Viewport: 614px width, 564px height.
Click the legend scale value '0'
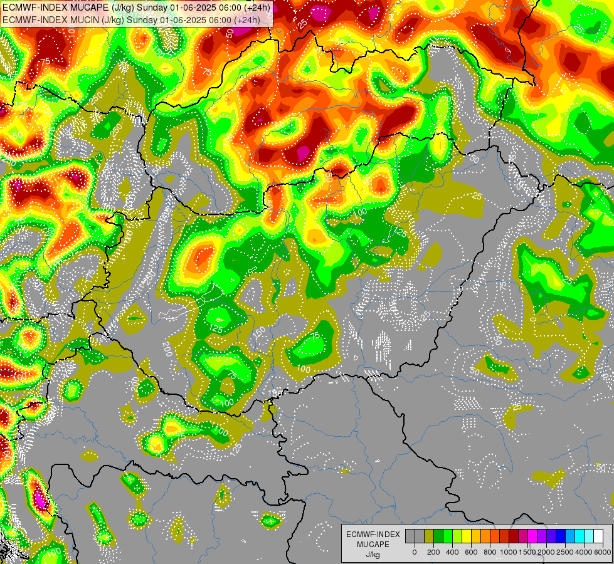[415, 552]
